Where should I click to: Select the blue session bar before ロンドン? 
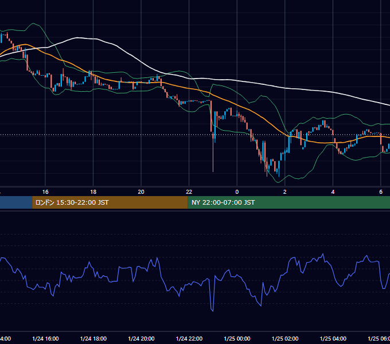tap(16, 202)
